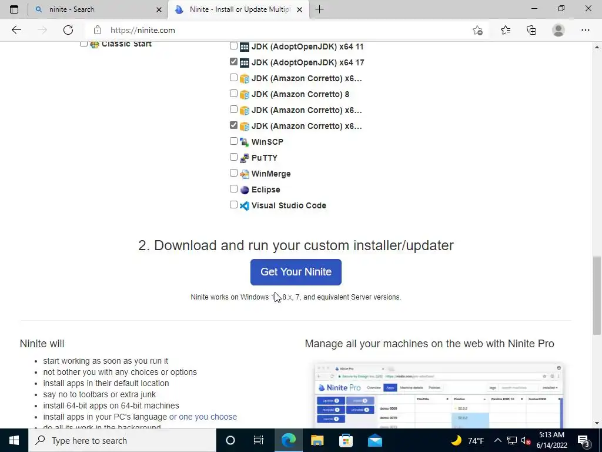Go back with the browser back arrow

point(16,30)
